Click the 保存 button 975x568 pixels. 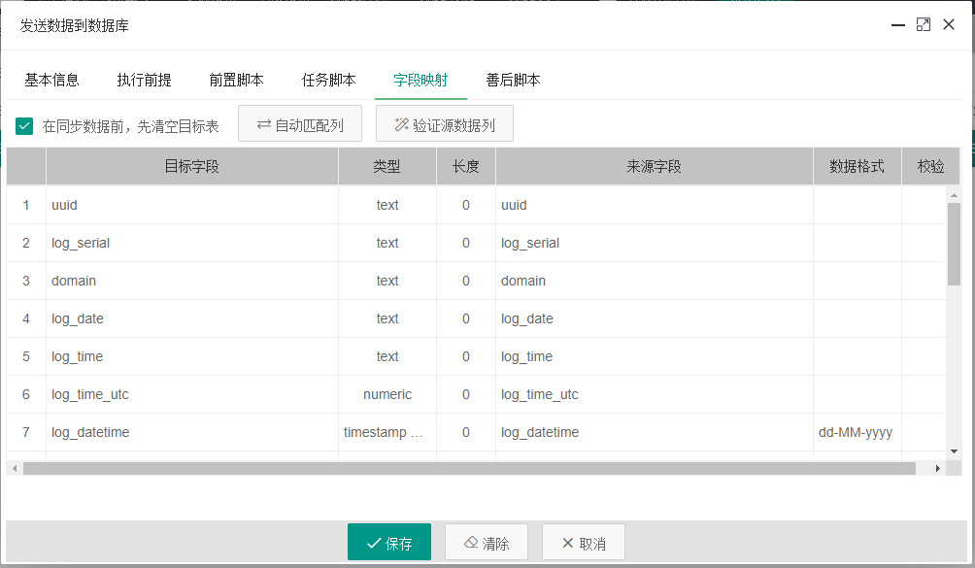(389, 542)
